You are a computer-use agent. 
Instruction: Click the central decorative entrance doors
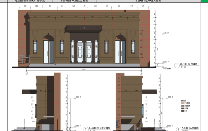point(84,52)
